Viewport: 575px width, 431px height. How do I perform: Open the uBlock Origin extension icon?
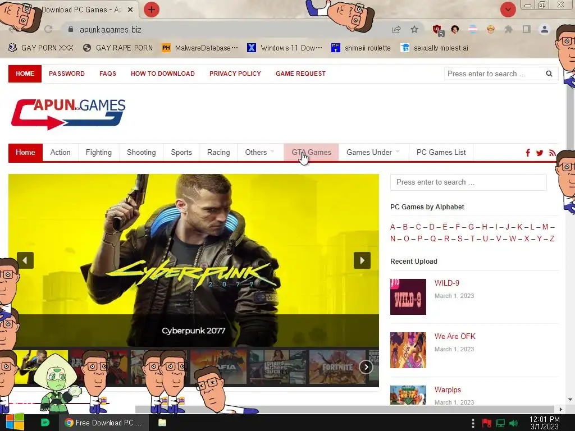437,30
